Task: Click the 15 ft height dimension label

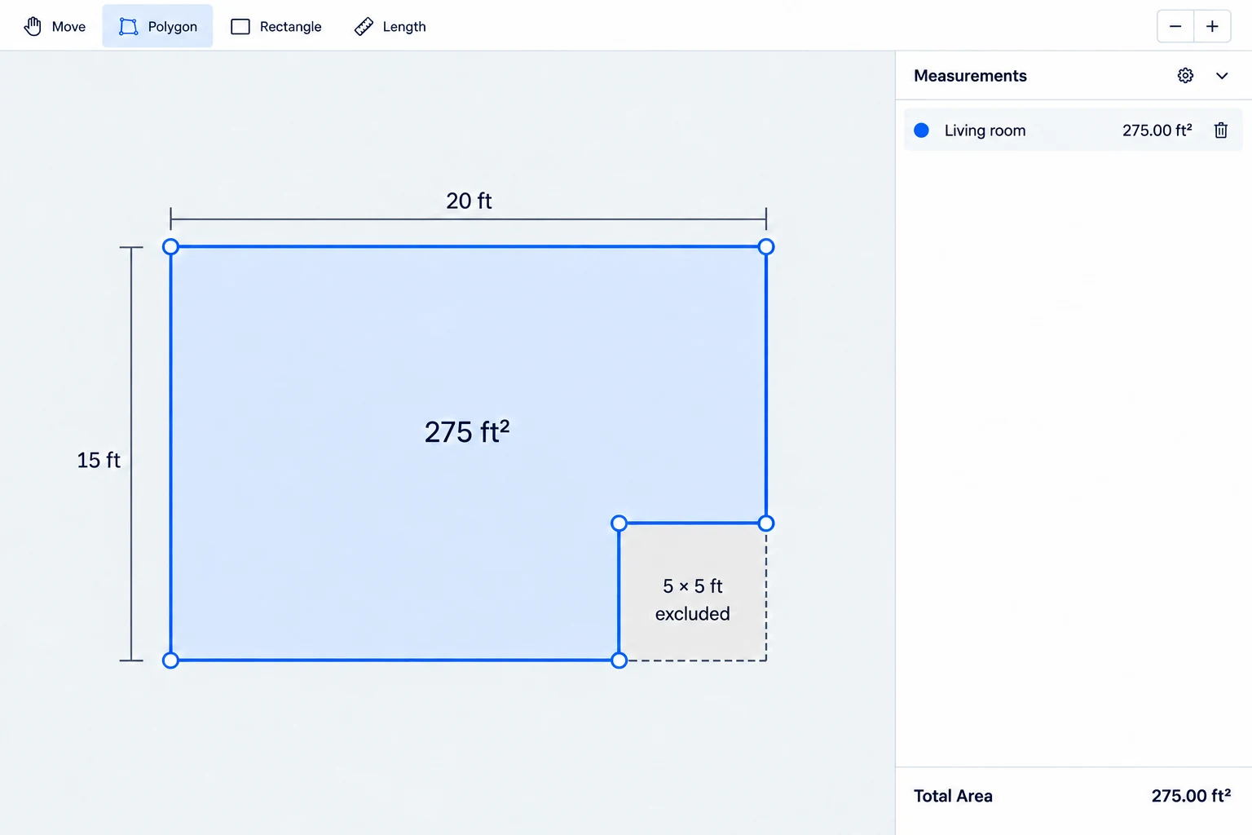Action: (x=99, y=461)
